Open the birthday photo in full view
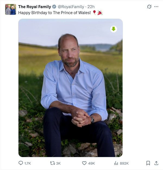 click(x=70, y=89)
